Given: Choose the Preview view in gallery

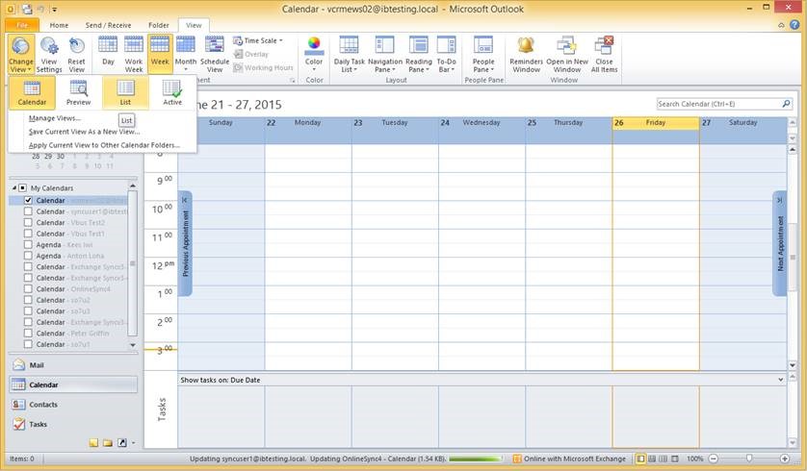Looking at the screenshot, I should click(x=78, y=93).
